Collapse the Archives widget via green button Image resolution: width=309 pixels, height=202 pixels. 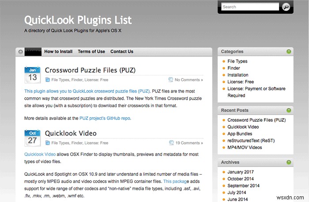(x=289, y=162)
